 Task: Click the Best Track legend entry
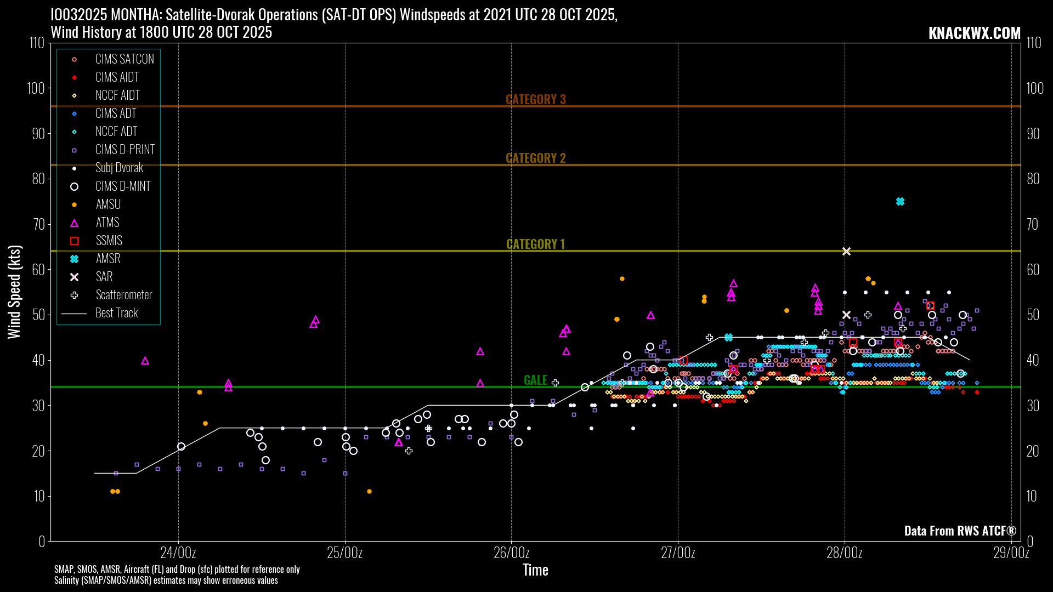(x=116, y=313)
